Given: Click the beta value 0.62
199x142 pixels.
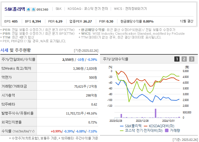Looking at the screenshot, I should coord(94,104).
